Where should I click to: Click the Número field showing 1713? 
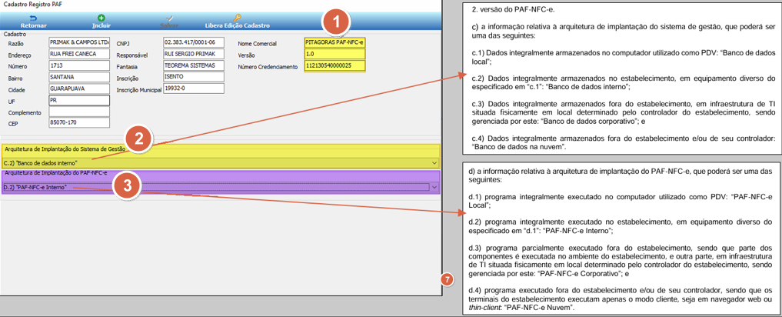coord(78,66)
